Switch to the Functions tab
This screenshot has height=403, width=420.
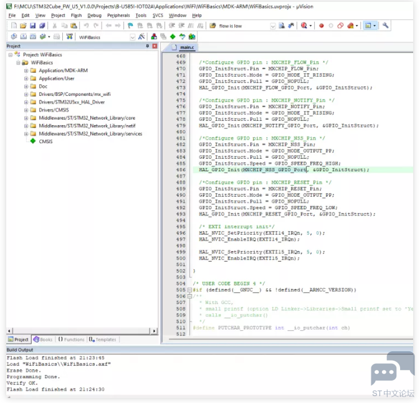pyautogui.click(x=71, y=339)
